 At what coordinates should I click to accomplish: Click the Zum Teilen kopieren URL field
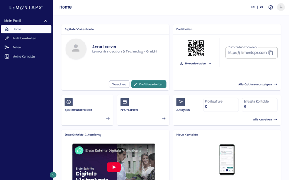pyautogui.click(x=247, y=53)
